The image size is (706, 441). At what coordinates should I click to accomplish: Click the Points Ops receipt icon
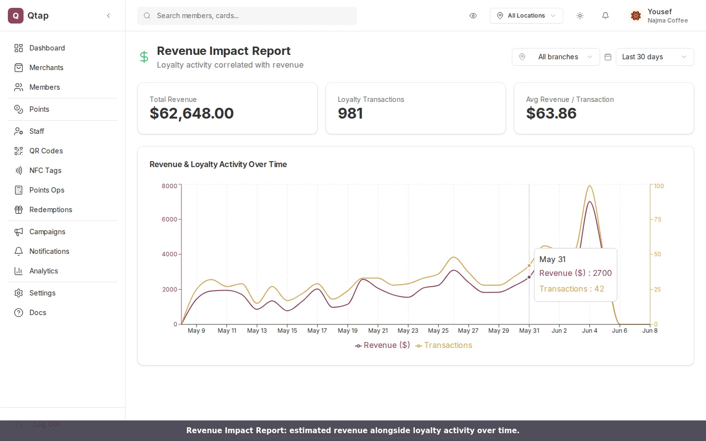(19, 190)
